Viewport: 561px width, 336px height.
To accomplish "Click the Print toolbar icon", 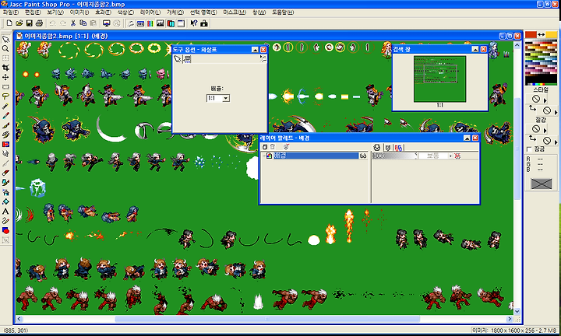I will [40, 23].
